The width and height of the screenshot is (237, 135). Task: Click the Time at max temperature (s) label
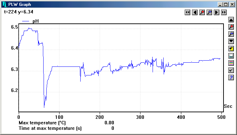pos(50,128)
